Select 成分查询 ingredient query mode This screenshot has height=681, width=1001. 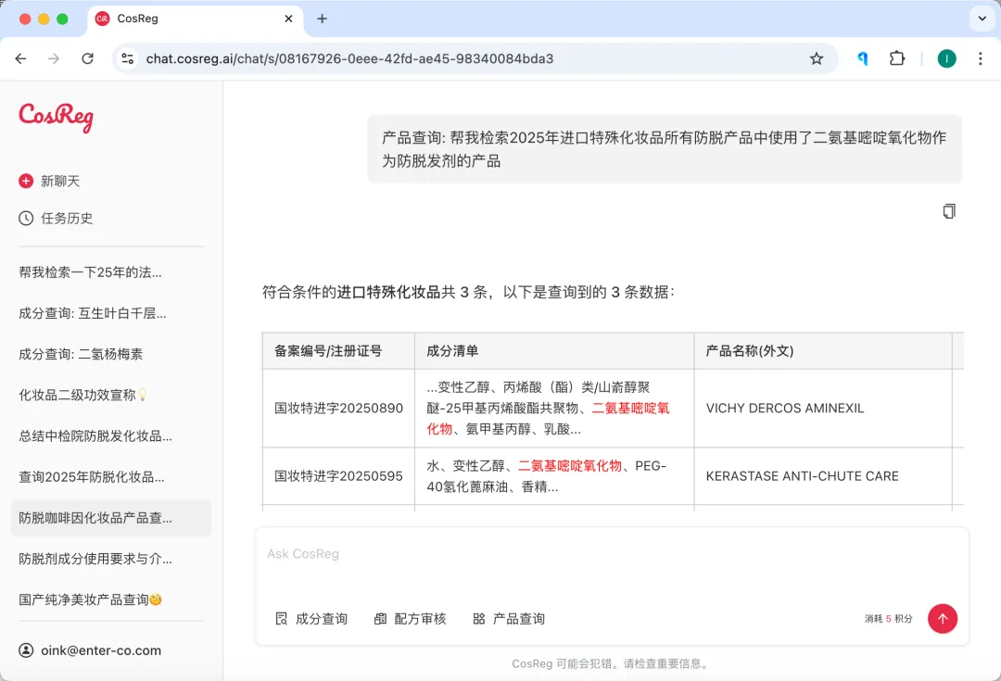click(311, 618)
